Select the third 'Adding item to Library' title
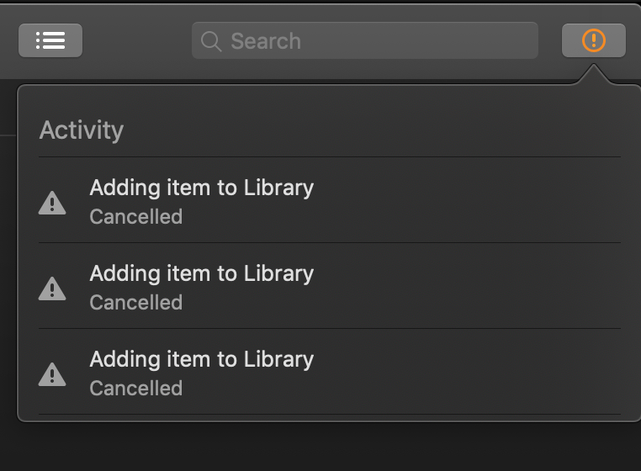Image resolution: width=641 pixels, height=471 pixels. 201,359
